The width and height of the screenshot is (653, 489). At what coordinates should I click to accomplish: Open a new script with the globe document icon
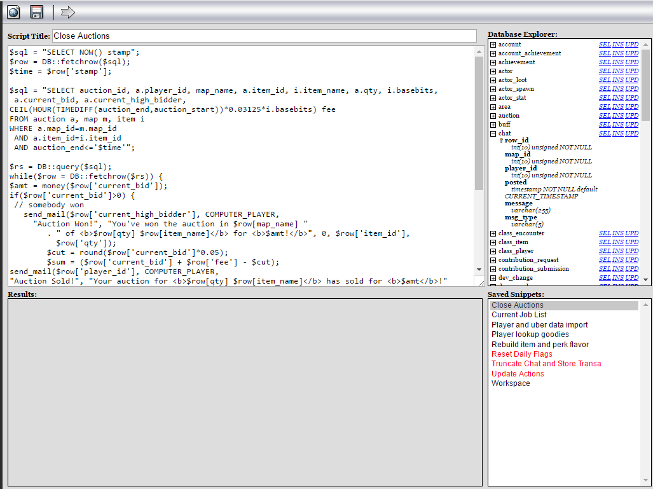pyautogui.click(x=13, y=11)
